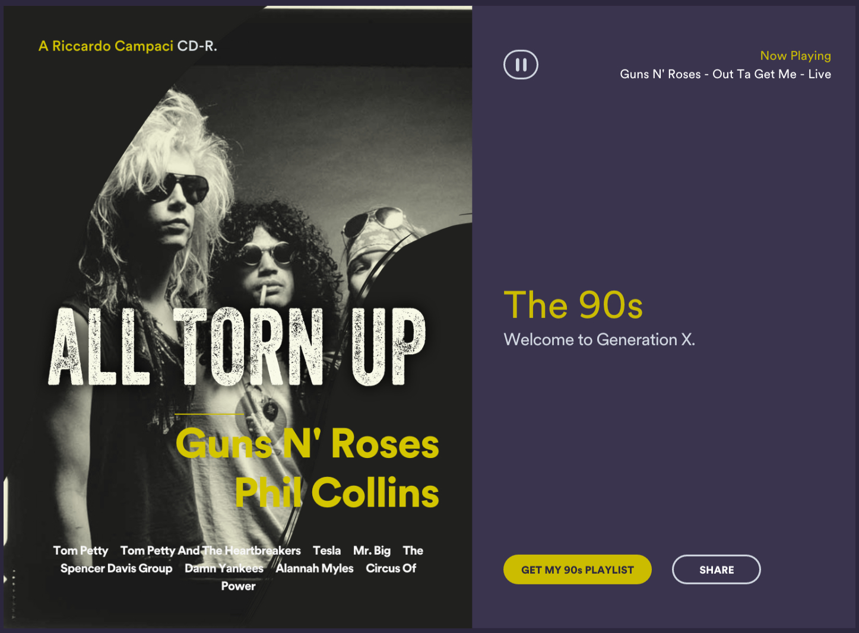Viewport: 859px width, 633px height.
Task: Click the Riccardo Campaci CD-R caption
Action: pos(128,46)
